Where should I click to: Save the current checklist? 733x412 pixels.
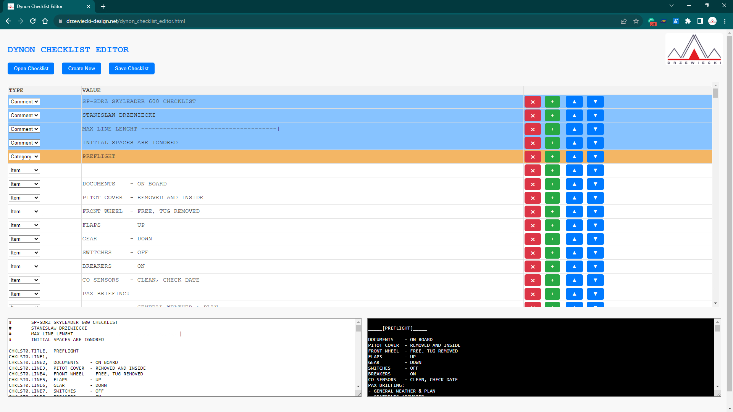[132, 69]
